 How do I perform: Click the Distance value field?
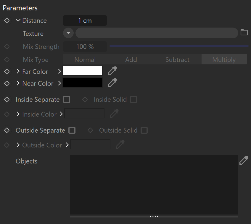coord(85,20)
